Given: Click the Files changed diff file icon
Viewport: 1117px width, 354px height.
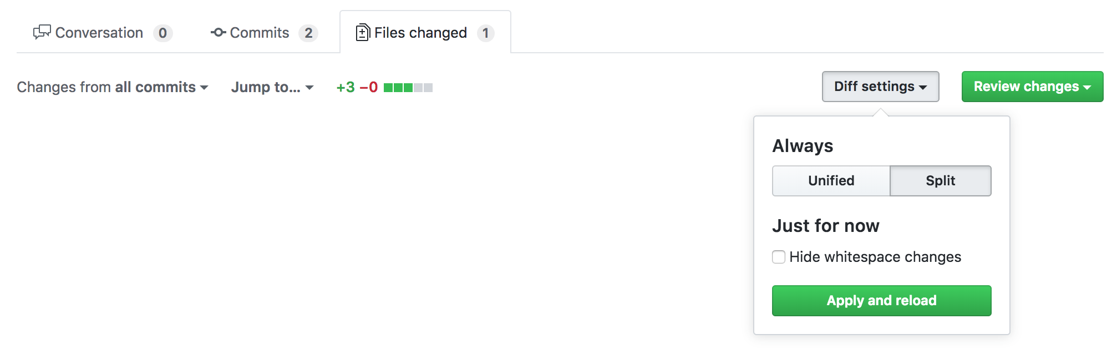Looking at the screenshot, I should (x=363, y=33).
